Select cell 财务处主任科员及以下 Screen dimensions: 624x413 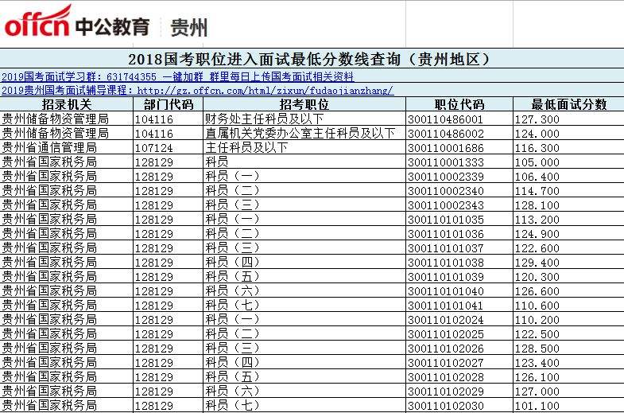coord(304,119)
